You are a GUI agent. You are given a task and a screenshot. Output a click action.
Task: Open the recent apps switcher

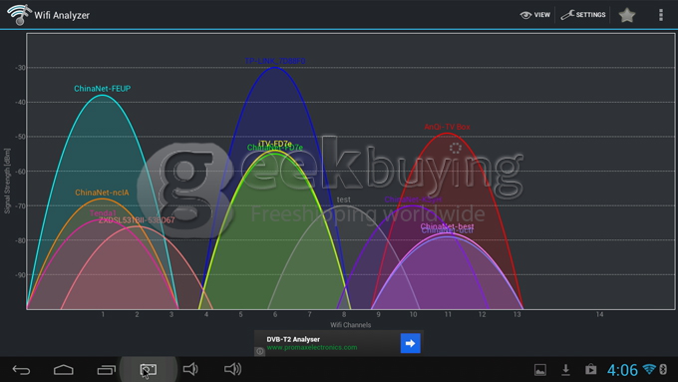(106, 370)
